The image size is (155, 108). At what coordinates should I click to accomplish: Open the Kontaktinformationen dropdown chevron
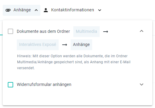click(100, 10)
